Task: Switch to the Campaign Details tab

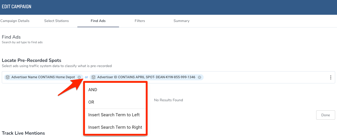Action: [x=15, y=21]
